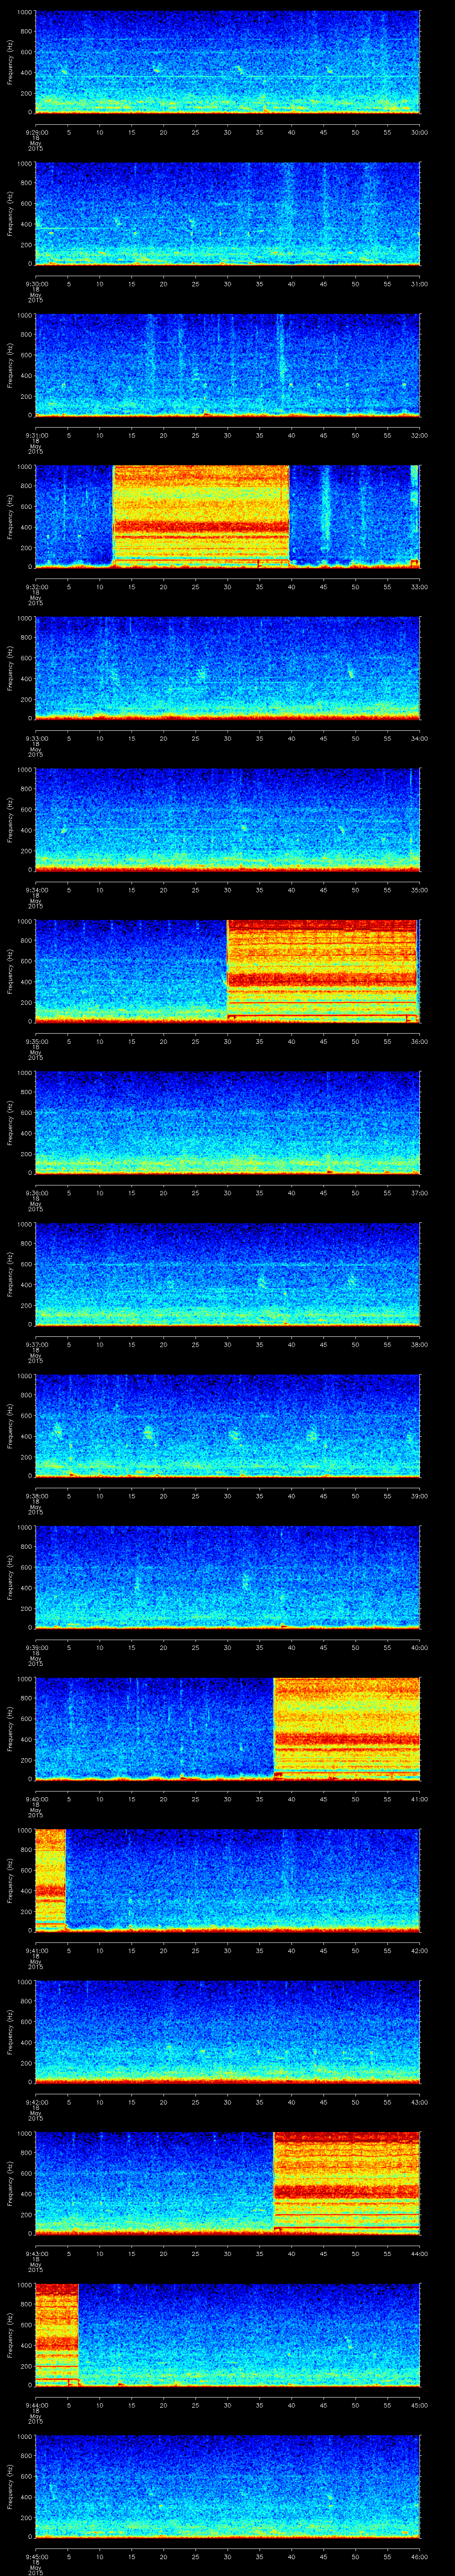The height and width of the screenshot is (2576, 455).
Task: Click the spectrogram panel starting at 9:30:00
Action: [227, 213]
